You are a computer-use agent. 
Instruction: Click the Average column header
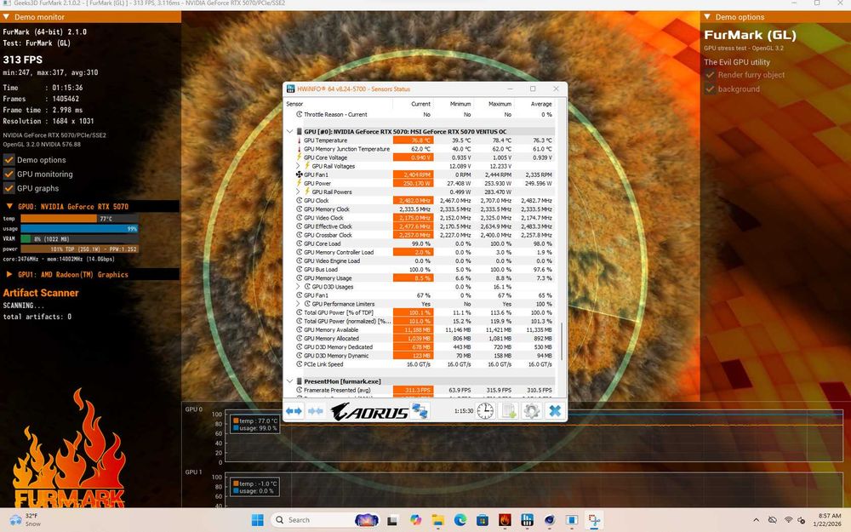[x=534, y=104]
